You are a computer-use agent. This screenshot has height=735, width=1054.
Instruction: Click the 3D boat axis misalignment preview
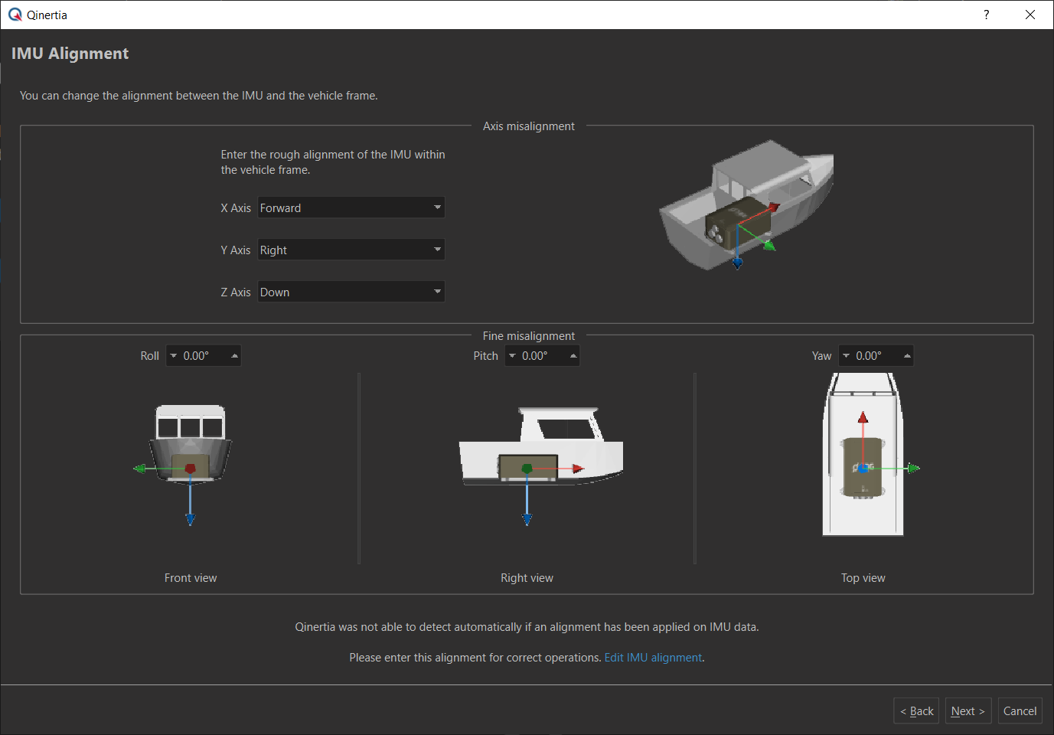point(746,205)
